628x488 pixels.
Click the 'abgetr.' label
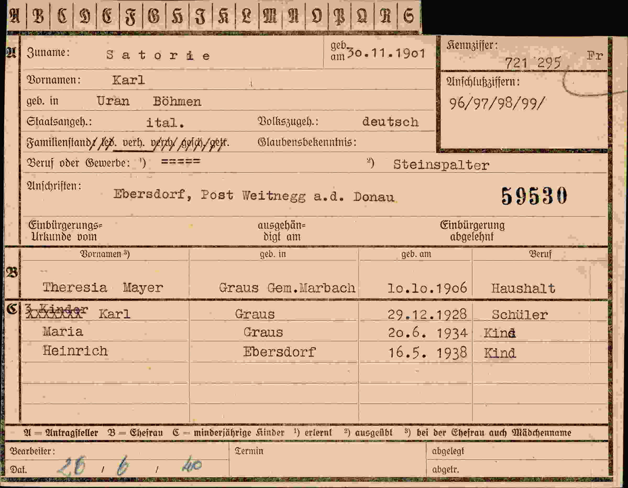445,470
